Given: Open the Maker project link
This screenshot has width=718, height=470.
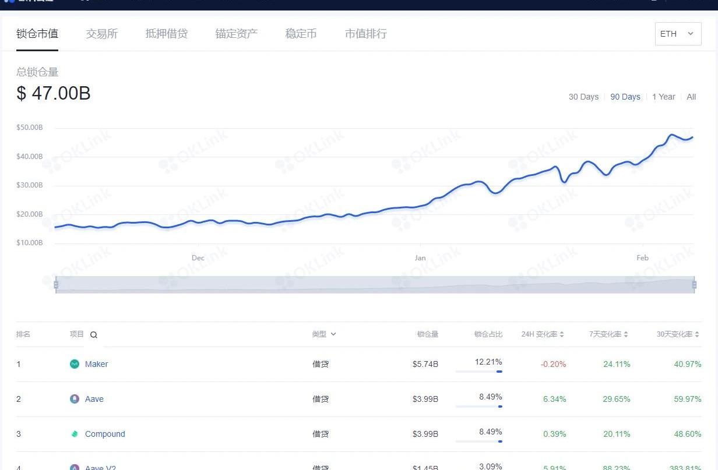Looking at the screenshot, I should 97,364.
